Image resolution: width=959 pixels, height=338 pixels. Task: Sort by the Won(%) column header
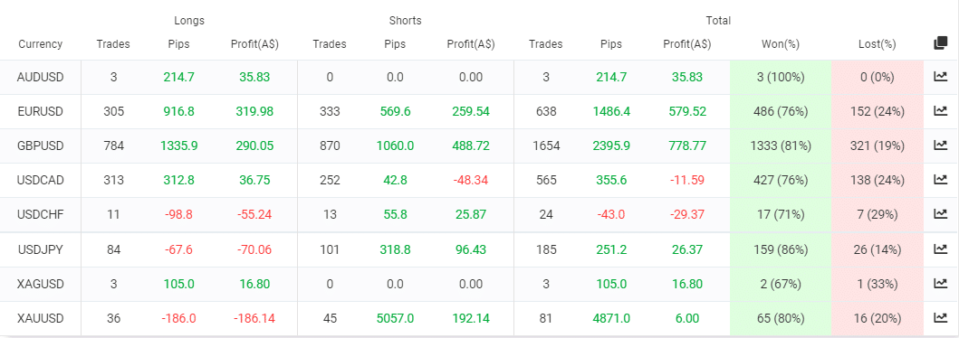(x=781, y=44)
